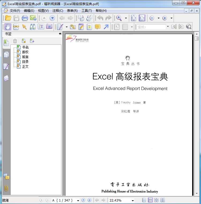Collapse the 书签 bookmarks panel
Image resolution: width=201 pixels, height=204 pixels.
coord(60,34)
